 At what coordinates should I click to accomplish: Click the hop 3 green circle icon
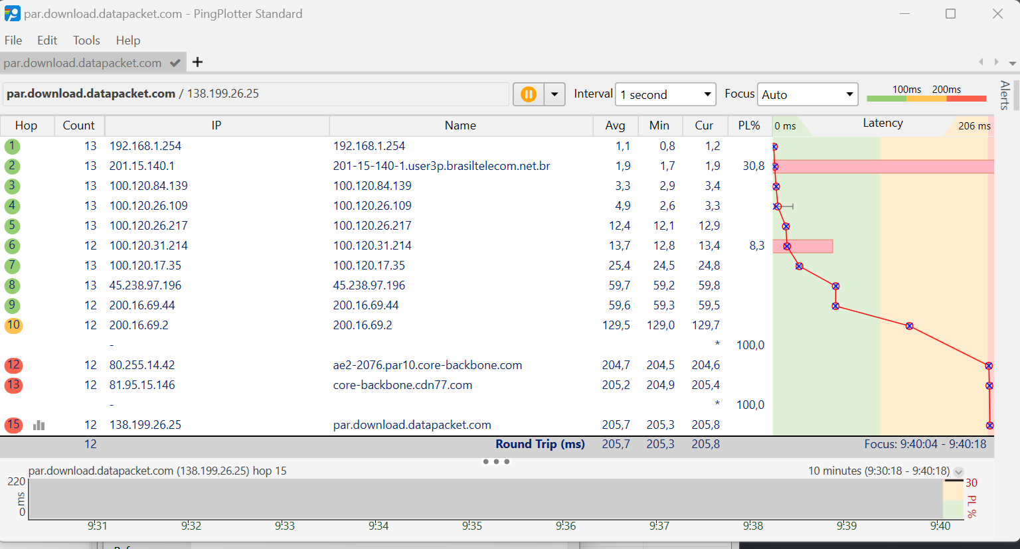[12, 186]
